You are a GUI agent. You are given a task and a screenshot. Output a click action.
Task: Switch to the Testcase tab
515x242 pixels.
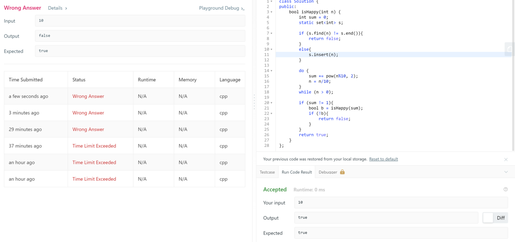pyautogui.click(x=267, y=172)
